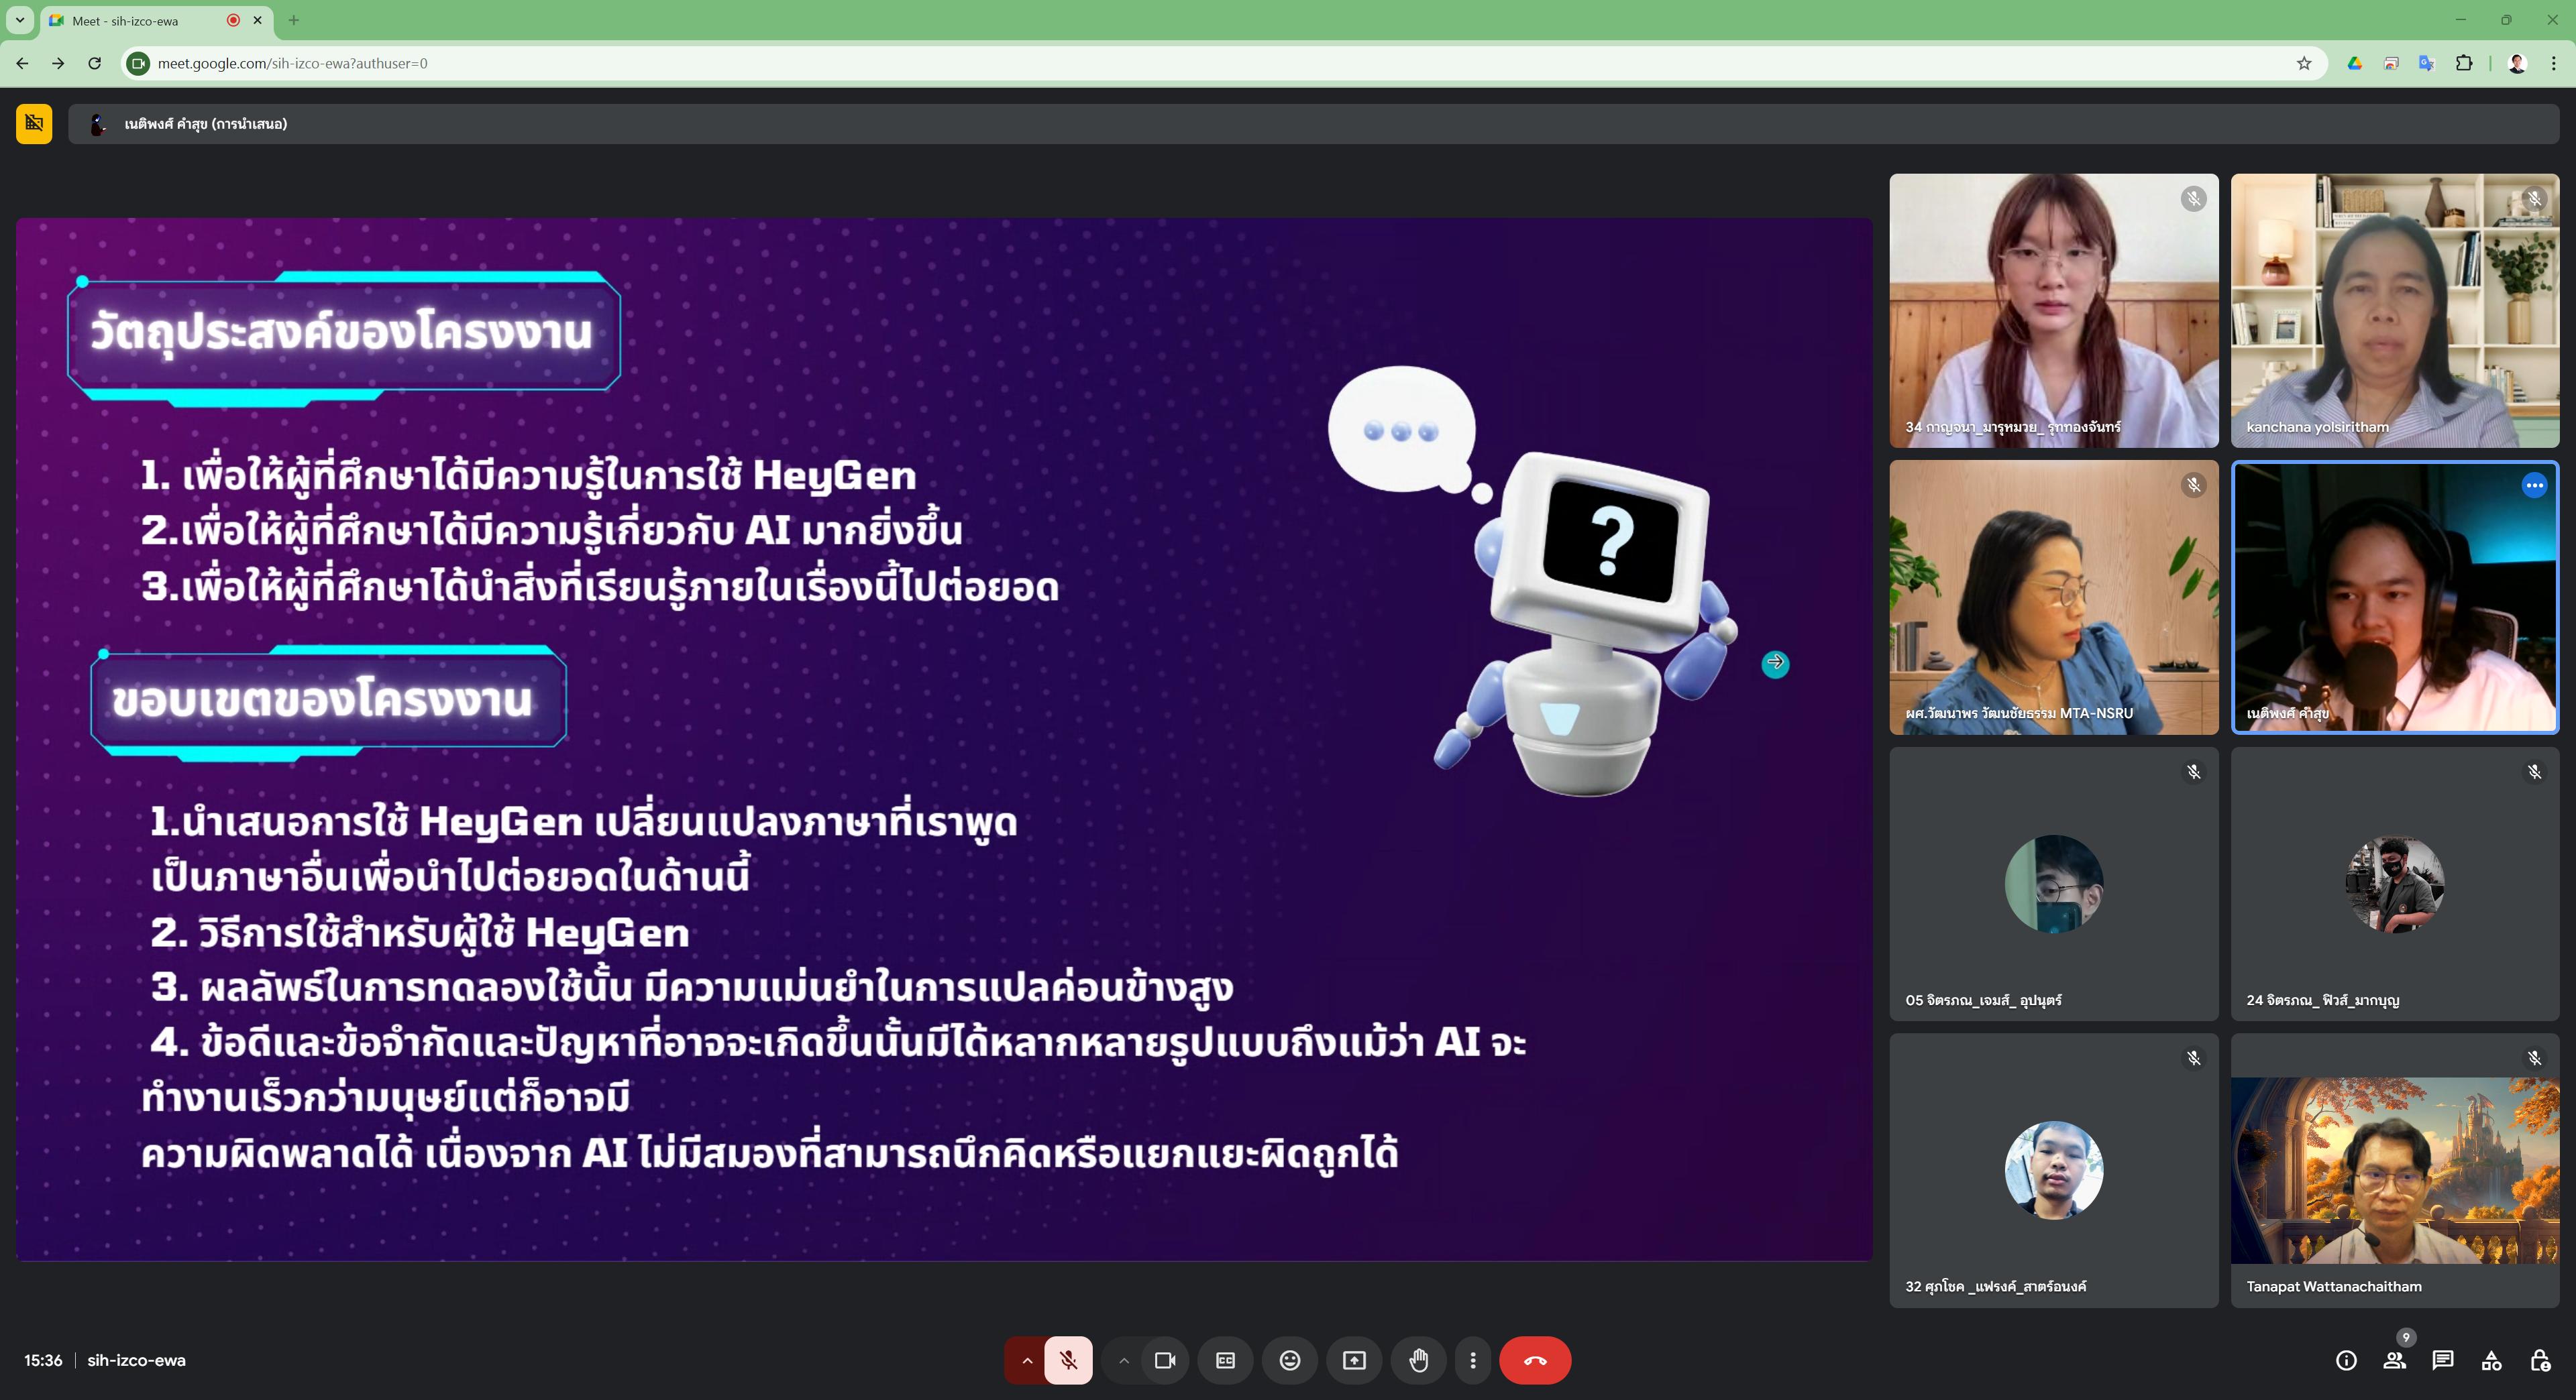
Task: Select the 05 จิตรภณ participant tile
Action: pos(2053,883)
